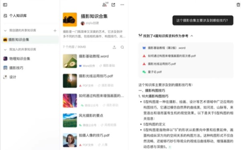This screenshot has height=150, width=241.
Task: Click the 物理知识合集 icon
Action: (5, 59)
